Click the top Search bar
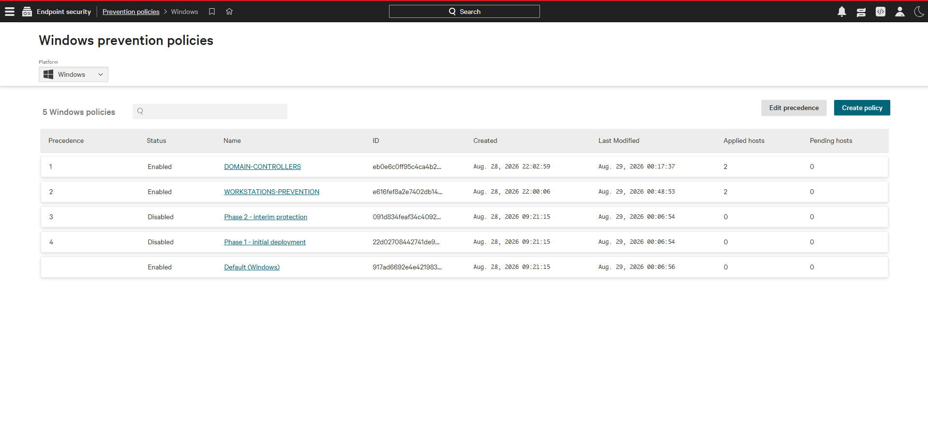This screenshot has width=928, height=435. coord(464,12)
